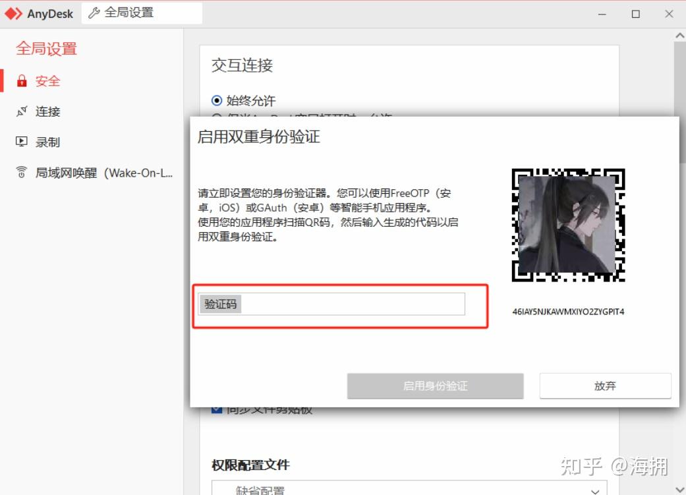
Task: Select the 始终允许 radio option
Action: click(x=216, y=100)
